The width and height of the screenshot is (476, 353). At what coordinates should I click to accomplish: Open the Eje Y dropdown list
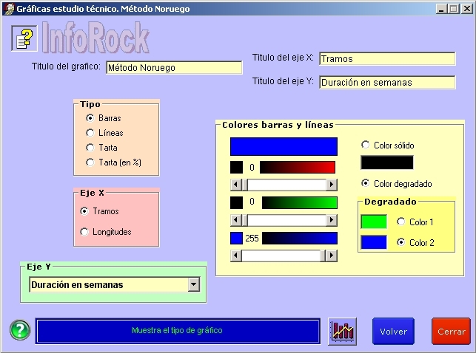pos(194,284)
